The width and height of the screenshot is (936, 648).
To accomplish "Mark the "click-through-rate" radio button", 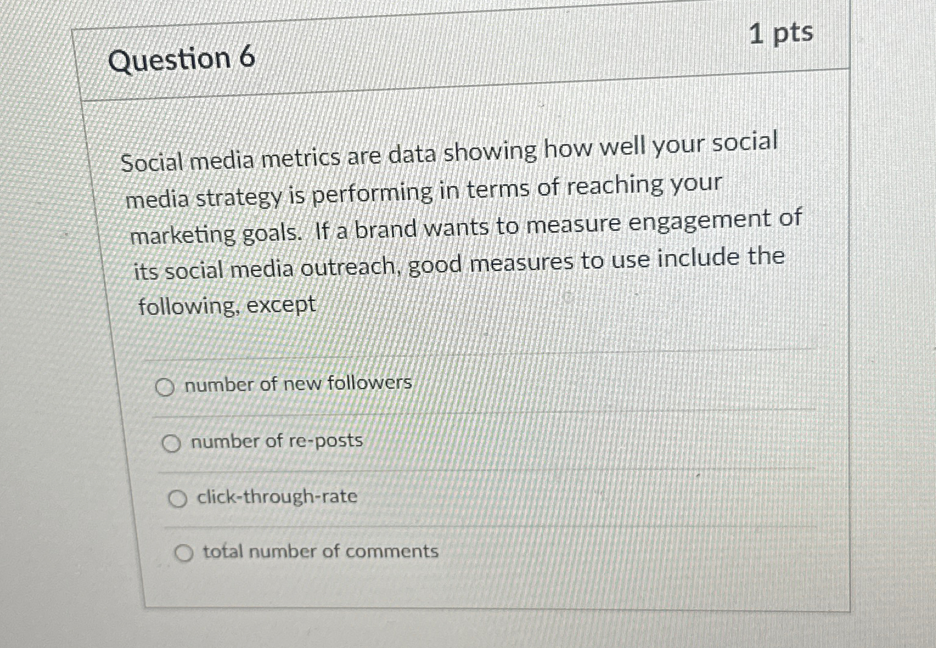I will click(x=177, y=499).
